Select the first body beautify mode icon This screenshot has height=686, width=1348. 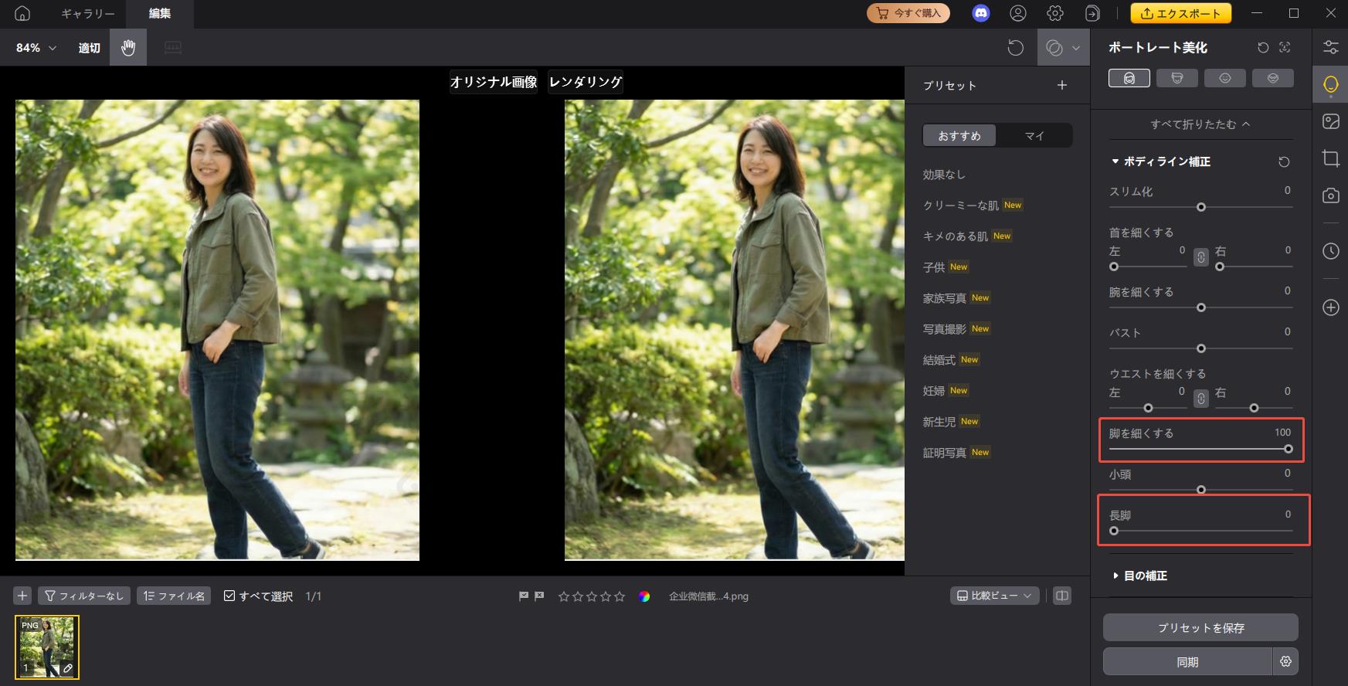pyautogui.click(x=1129, y=78)
